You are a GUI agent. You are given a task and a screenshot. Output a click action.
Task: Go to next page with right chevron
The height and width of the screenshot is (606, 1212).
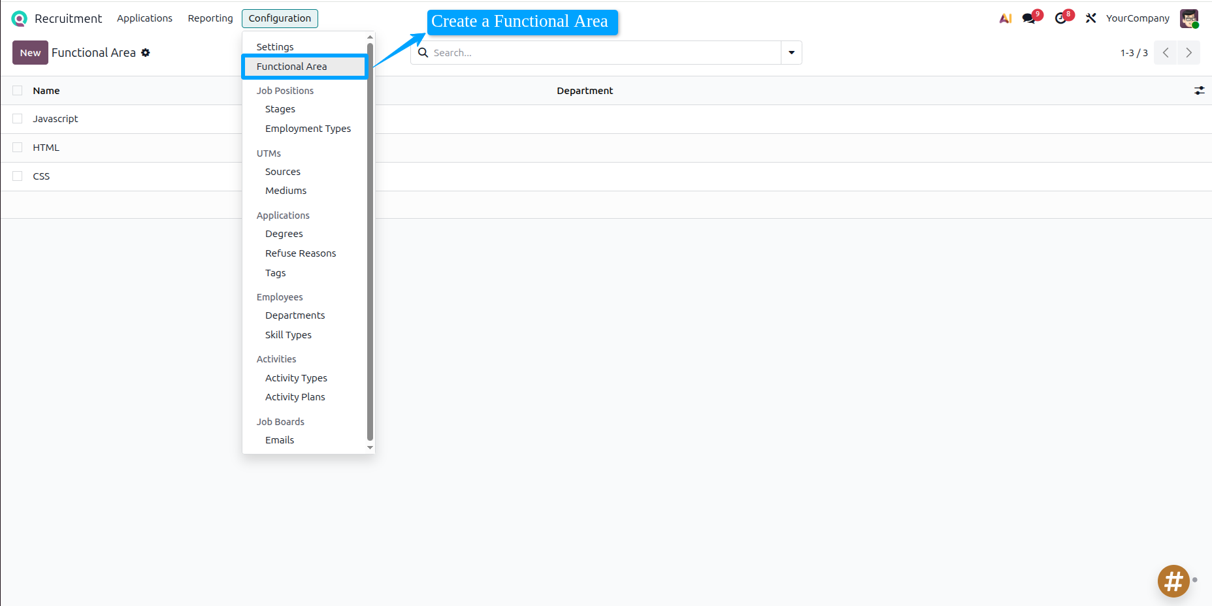pos(1188,53)
